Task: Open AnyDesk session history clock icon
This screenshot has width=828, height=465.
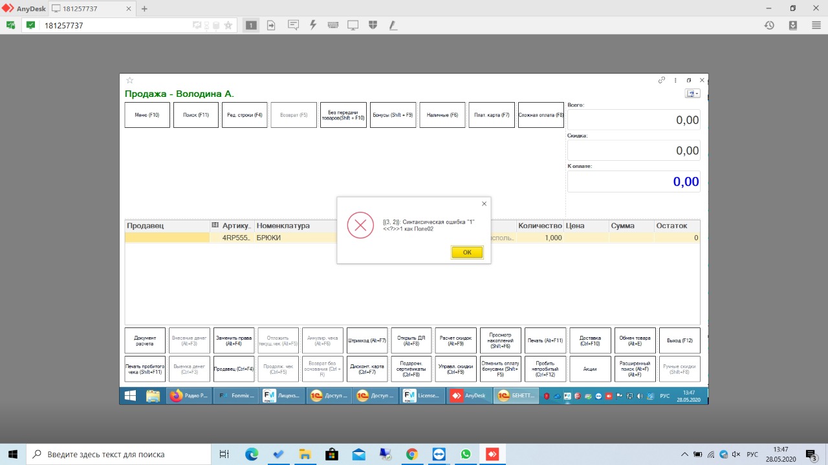Action: pyautogui.click(x=769, y=25)
